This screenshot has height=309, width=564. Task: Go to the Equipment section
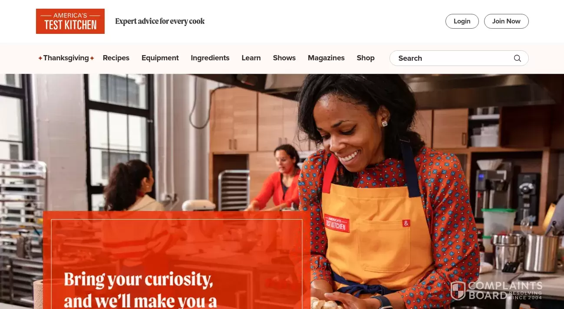(x=160, y=58)
